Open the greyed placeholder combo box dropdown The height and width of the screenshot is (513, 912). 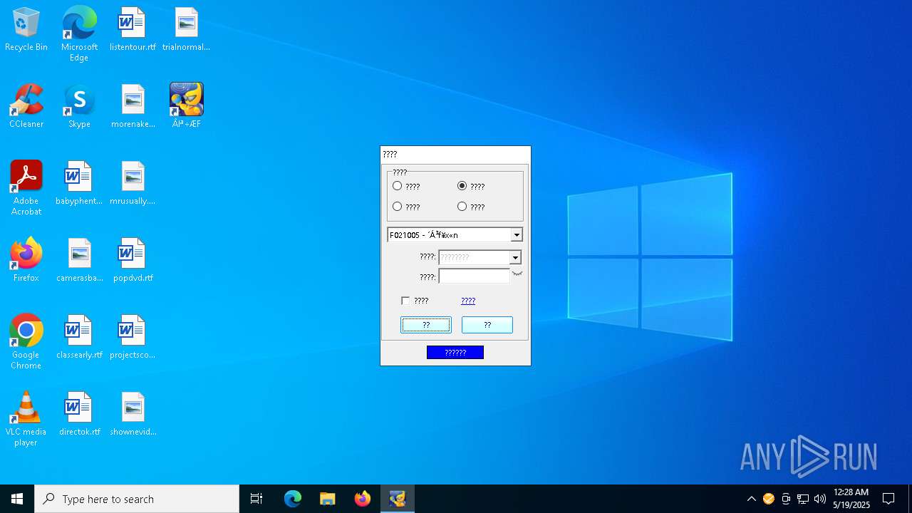coord(515,257)
